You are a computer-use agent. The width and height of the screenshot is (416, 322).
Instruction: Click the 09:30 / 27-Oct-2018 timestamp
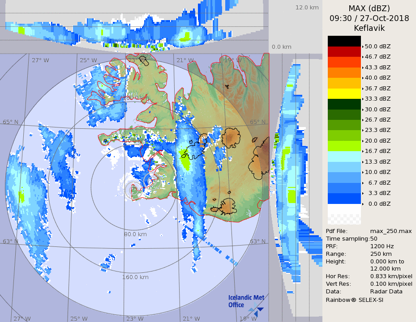(x=369, y=18)
